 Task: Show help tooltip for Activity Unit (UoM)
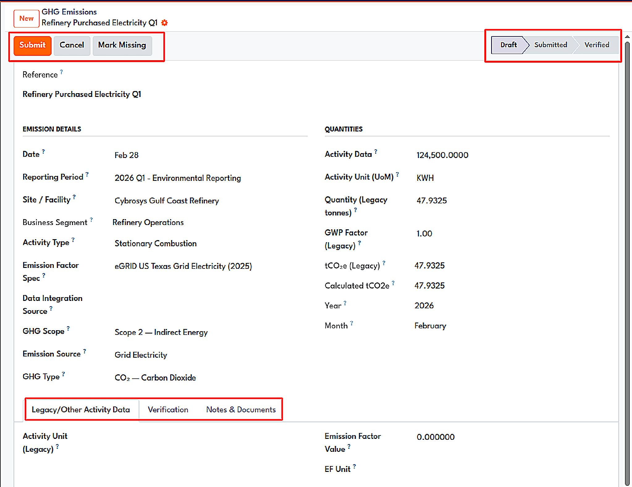(398, 174)
